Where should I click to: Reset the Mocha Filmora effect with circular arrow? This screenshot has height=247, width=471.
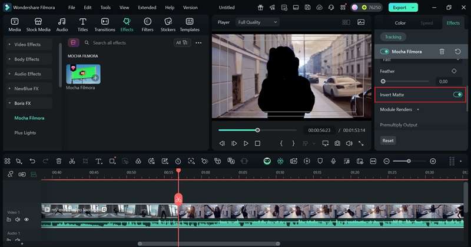458,52
